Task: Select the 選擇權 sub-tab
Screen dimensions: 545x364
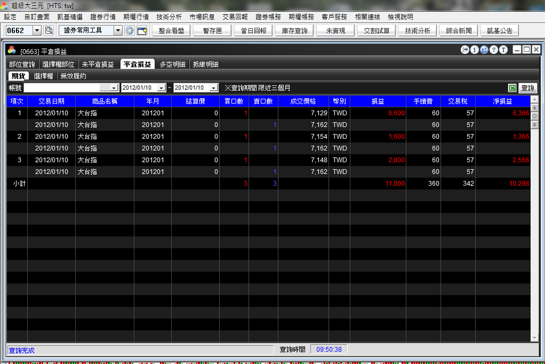Action: 43,76
